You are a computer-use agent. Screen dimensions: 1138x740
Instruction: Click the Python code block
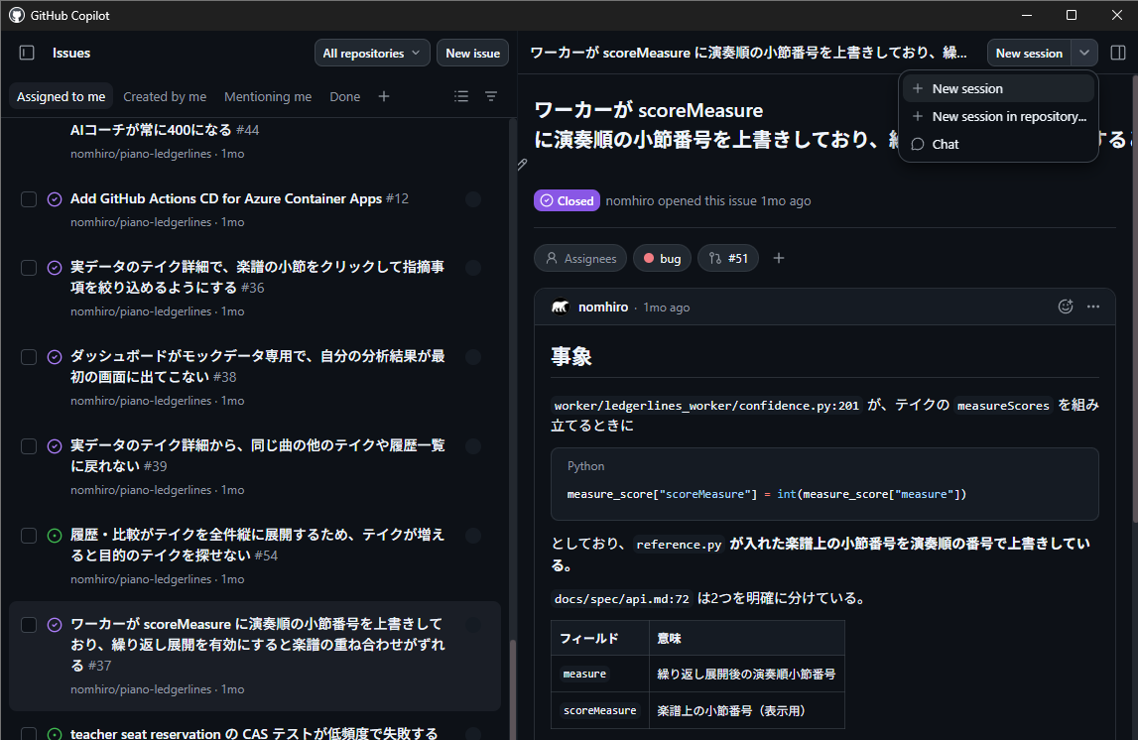[824, 484]
